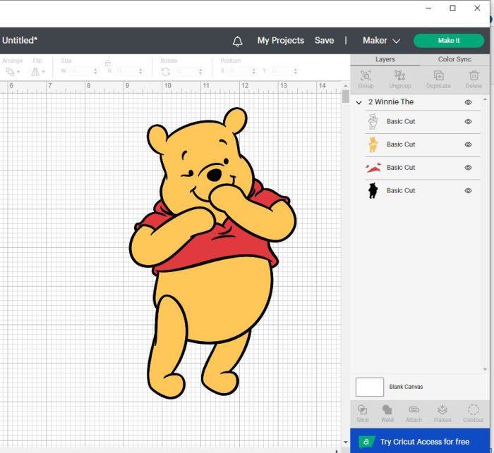Click the Width input field

[x=82, y=71]
